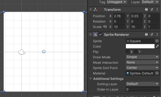161x97 pixels.
Task: Click Scale Z field
Action: 153,27
